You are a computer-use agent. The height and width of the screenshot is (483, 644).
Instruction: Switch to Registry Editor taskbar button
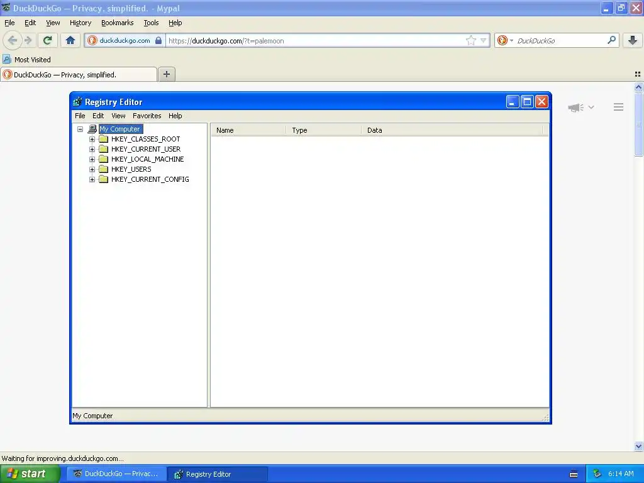tap(218, 474)
